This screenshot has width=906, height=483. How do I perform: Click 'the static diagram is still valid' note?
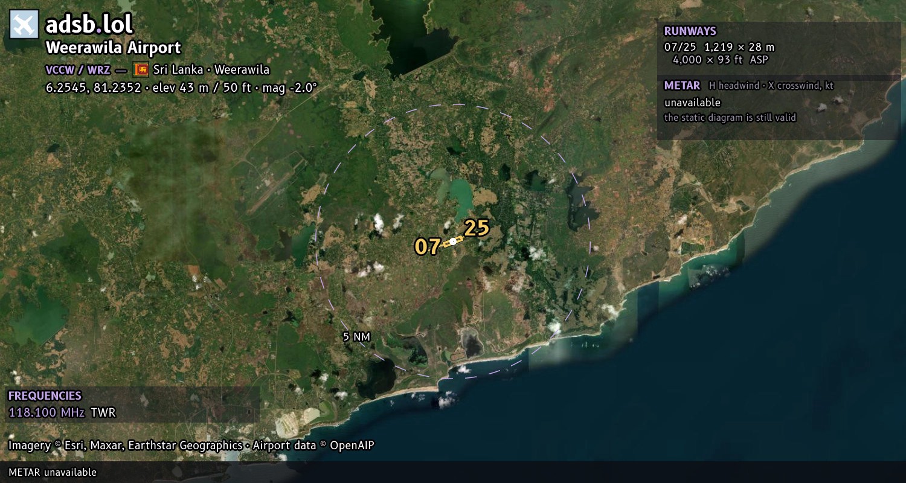[x=730, y=118]
